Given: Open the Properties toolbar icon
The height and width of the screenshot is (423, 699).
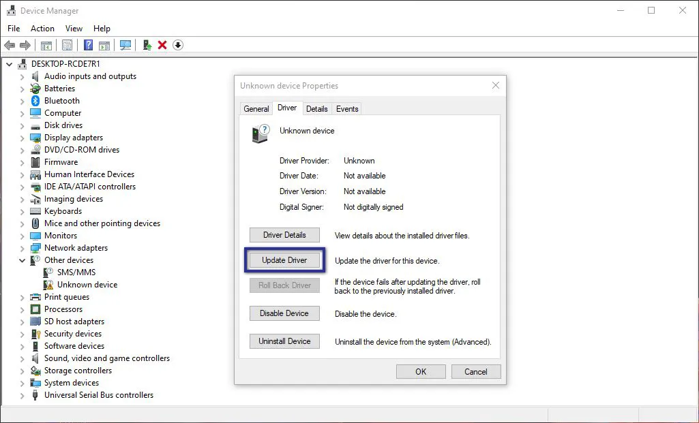Looking at the screenshot, I should pos(67,45).
